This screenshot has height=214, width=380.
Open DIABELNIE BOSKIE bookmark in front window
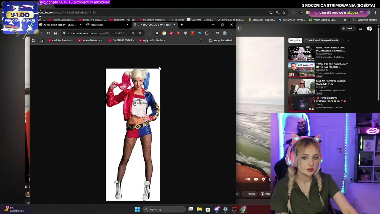pos(122,40)
